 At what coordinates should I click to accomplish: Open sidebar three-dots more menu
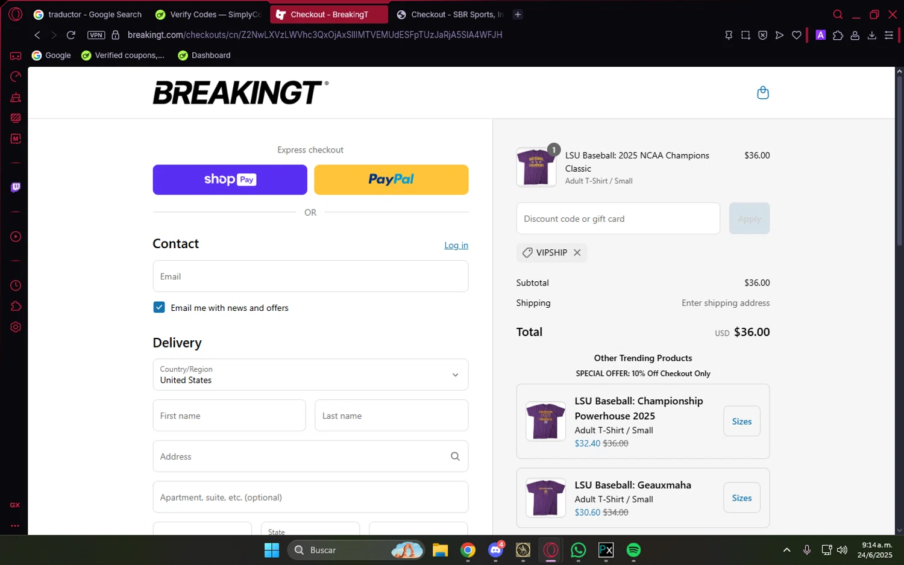16,525
